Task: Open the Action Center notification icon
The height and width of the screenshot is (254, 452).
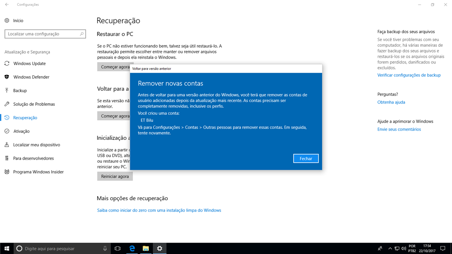Action: [443, 249]
